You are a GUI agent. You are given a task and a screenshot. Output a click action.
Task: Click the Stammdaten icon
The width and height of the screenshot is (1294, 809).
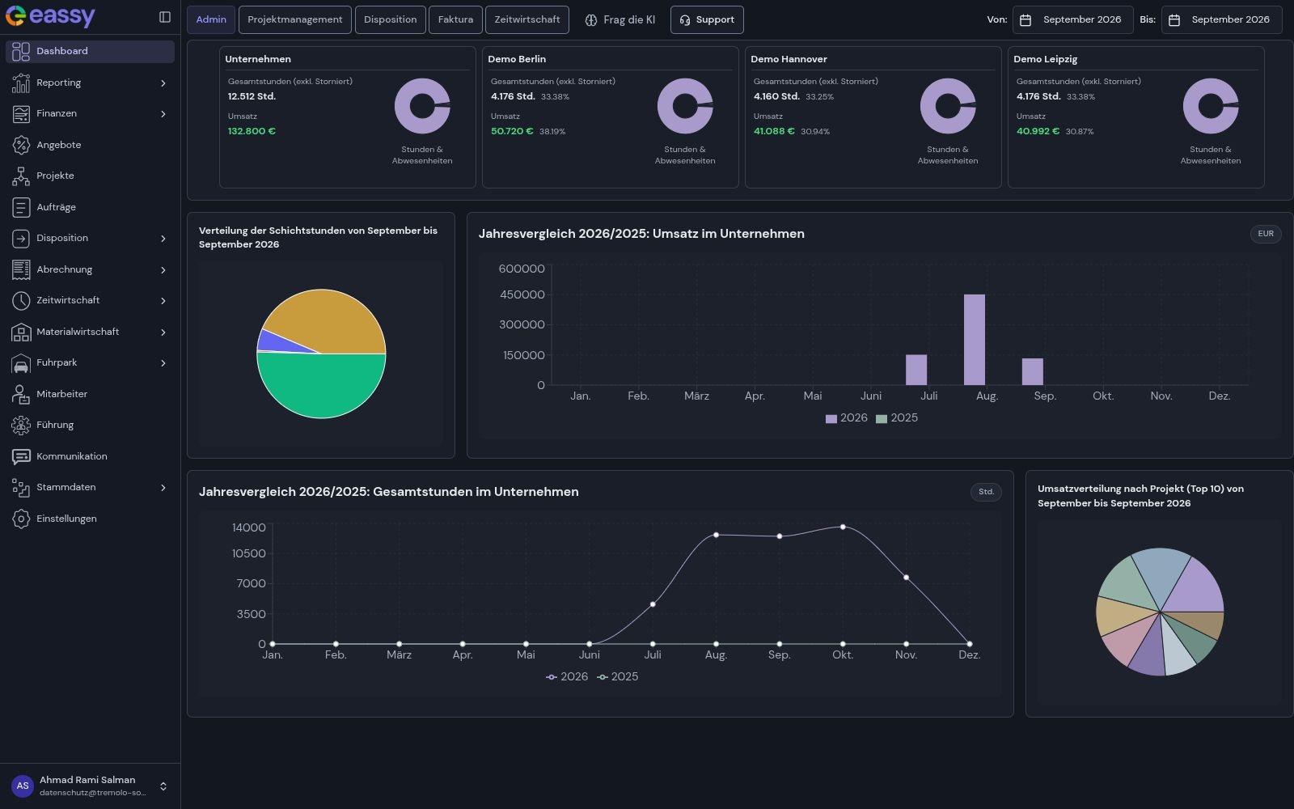21,487
